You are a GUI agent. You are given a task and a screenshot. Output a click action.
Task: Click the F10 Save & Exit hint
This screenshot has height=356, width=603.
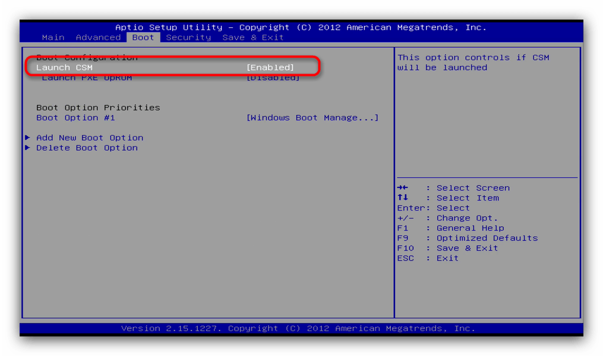pos(447,248)
